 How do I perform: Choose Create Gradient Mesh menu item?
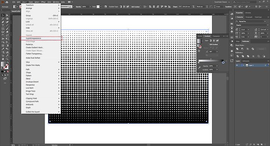pos(41,47)
